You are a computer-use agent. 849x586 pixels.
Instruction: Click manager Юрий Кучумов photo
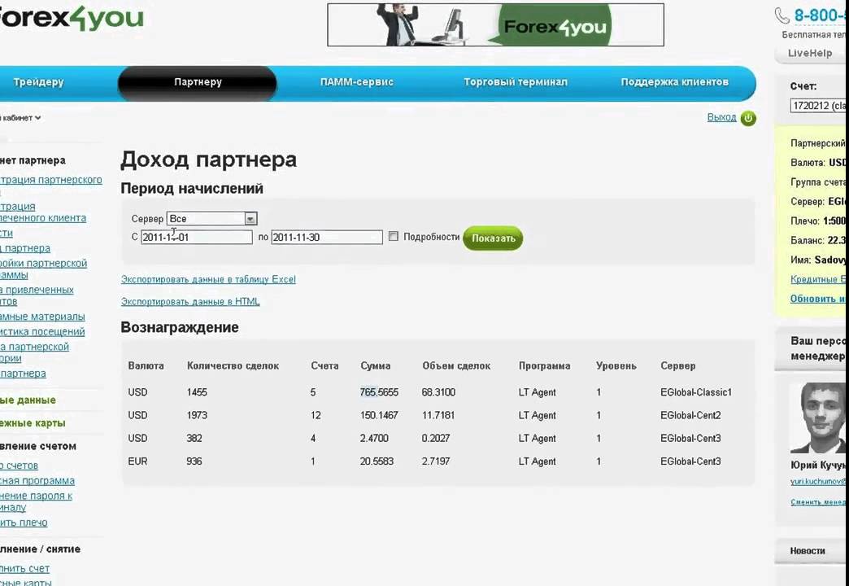click(819, 418)
